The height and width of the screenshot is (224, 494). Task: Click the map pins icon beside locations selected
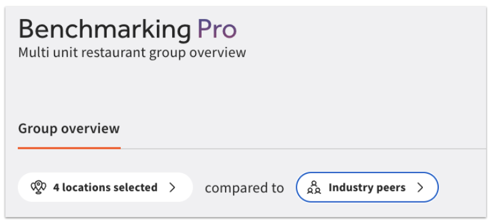point(39,187)
